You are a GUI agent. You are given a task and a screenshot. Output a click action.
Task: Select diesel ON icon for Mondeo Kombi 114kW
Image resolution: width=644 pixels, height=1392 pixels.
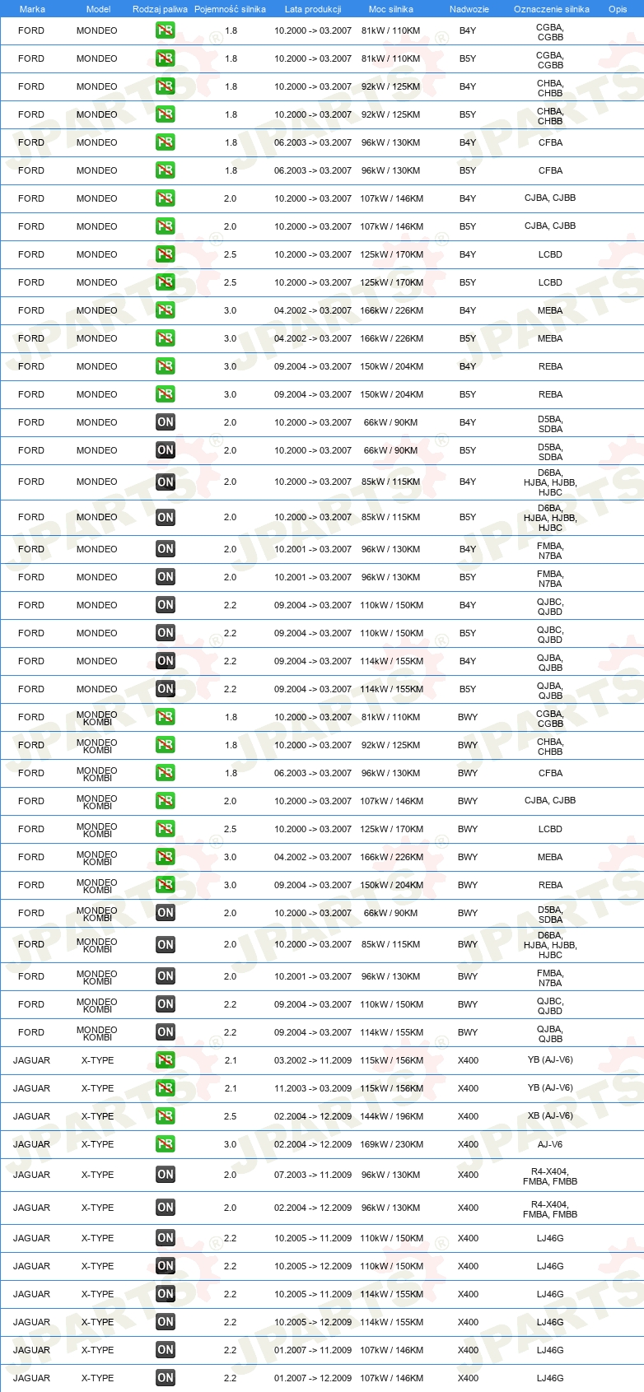point(166,1032)
